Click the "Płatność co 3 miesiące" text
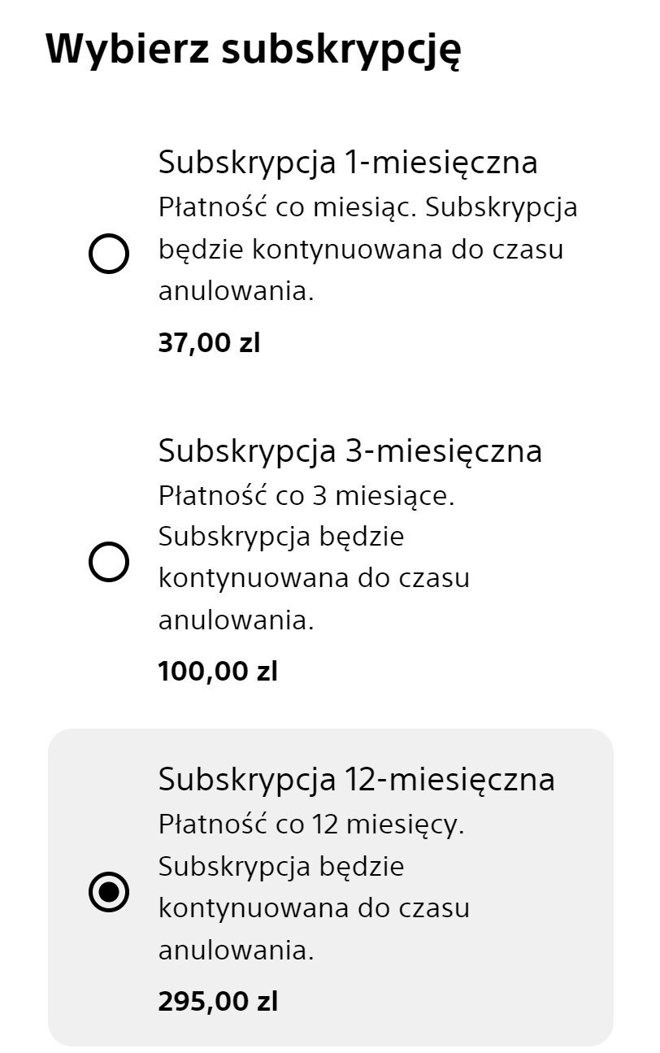The height and width of the screenshot is (1053, 660). coord(306,495)
